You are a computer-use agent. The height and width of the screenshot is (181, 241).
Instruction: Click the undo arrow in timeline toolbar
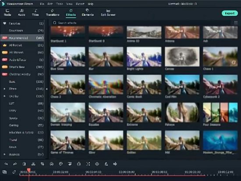point(6,164)
